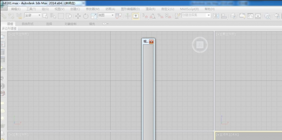Click the red camera icon on left sidebar
Image resolution: width=282 pixels, height=140 pixels.
[3, 93]
